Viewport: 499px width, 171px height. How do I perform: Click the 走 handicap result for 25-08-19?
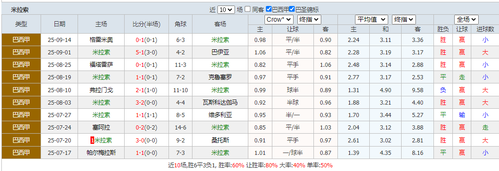[x=462, y=77]
